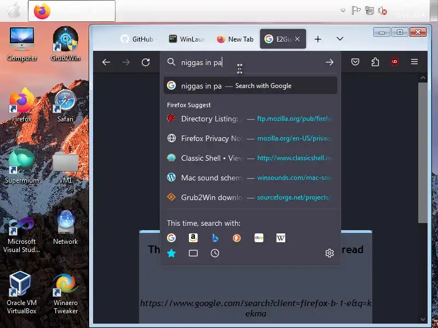Click the Firefox taskbar button
438x328 pixels.
tap(72, 11)
